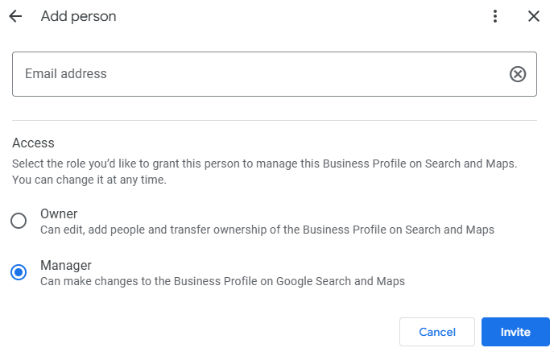Screen dimensions: 554x352
Task: Click the Access section heading
Action: 33,143
